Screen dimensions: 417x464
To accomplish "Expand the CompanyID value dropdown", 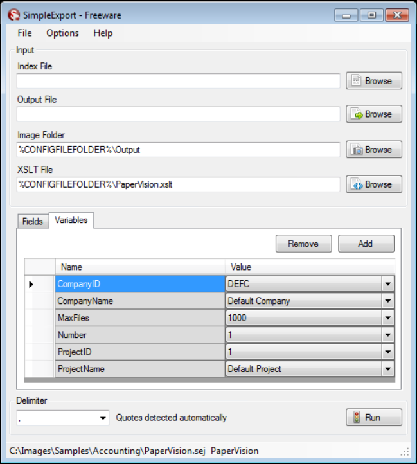I will point(387,284).
